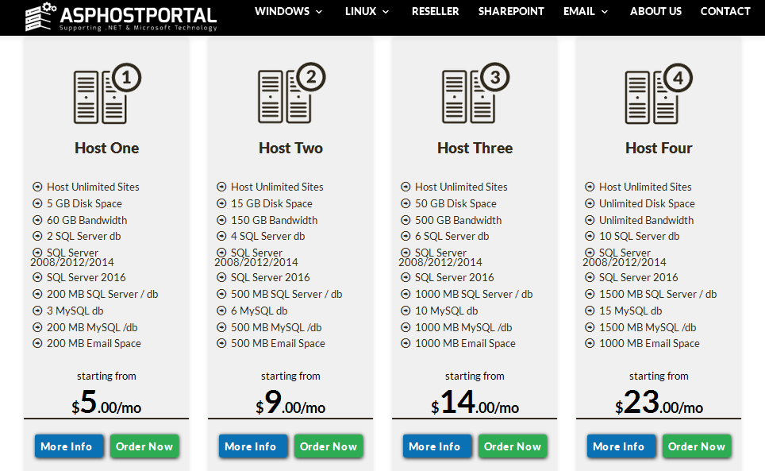
Task: Click Order Now for Host Three
Action: click(x=513, y=446)
